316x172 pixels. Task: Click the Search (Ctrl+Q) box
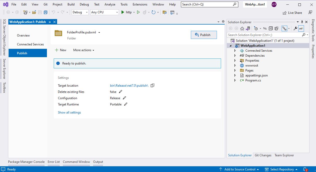[x=210, y=4]
